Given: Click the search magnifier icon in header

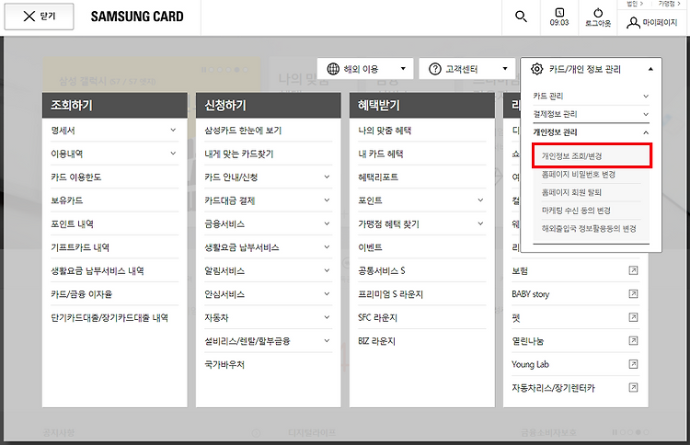Looking at the screenshot, I should click(x=521, y=17).
